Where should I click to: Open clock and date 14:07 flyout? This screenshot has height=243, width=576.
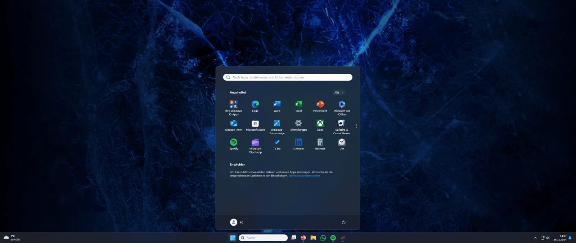tap(560, 238)
